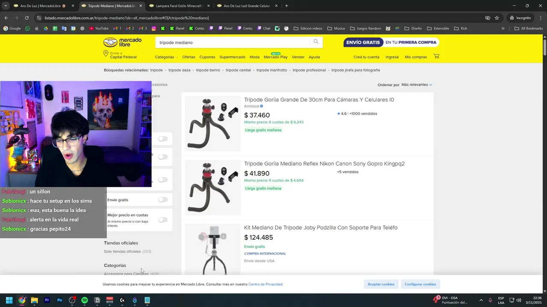Launch Premiere Pro from the taskbar

[x=47, y=300]
